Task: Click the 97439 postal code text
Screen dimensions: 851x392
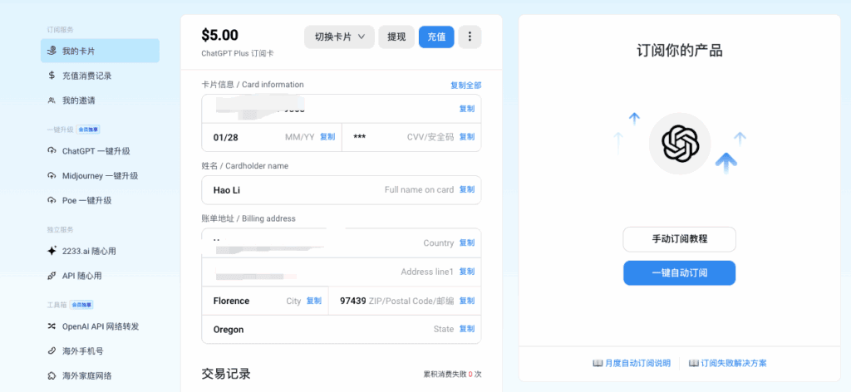Action: 352,301
